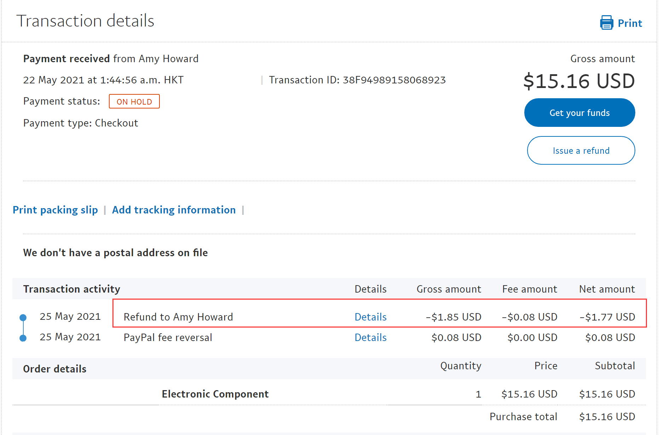Open Details for PayPal fee reversal
This screenshot has width=659, height=435.
pos(370,337)
